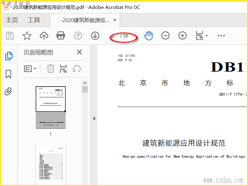Open the attachments paperclip panel
Image resolution: width=248 pixels, height=186 pixels.
click(x=8, y=91)
